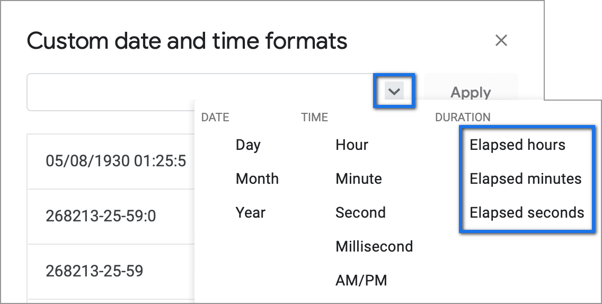Select Hour in the Time column
The image size is (602, 304).
352,145
